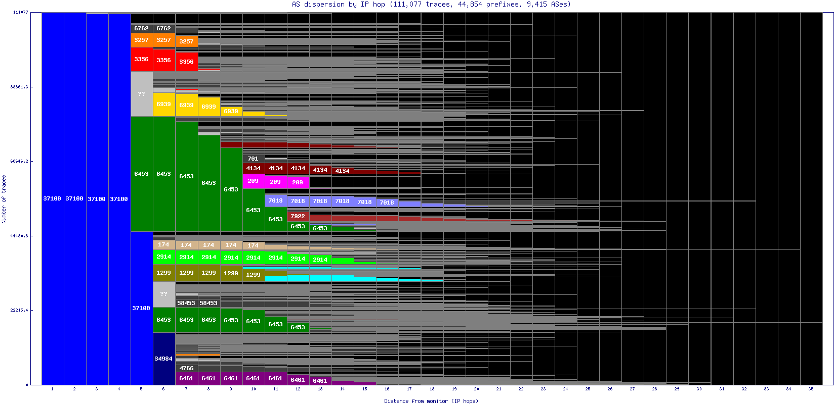This screenshot has height=404, width=834.
Task: Click the dark 58453 block at hop 7
Action: pos(186,304)
